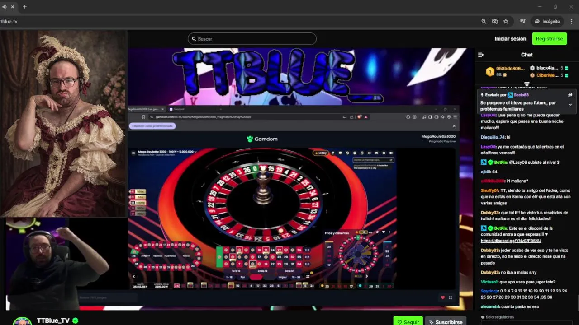Click username Dieguillo_74 in chat

tap(492, 137)
